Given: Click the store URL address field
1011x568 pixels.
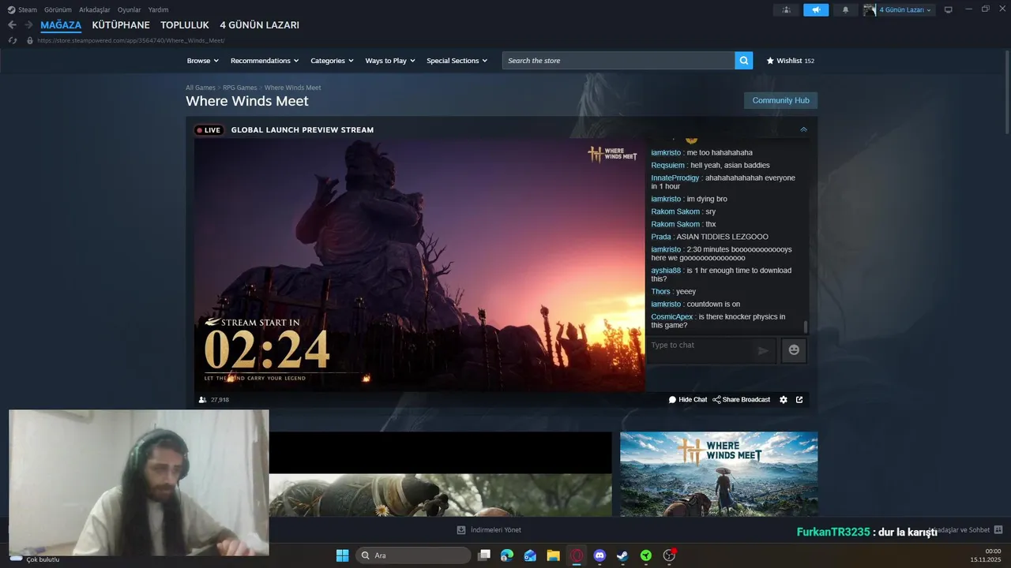Looking at the screenshot, I should [x=131, y=40].
